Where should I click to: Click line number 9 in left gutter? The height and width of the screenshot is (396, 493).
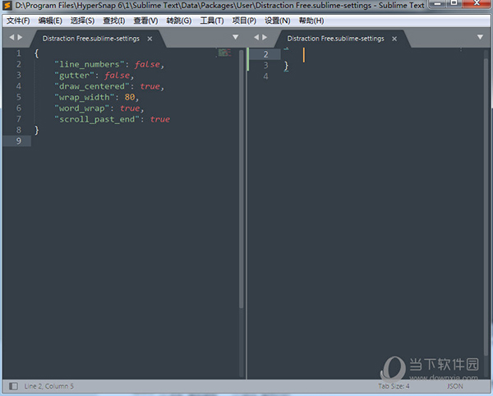[19, 140]
